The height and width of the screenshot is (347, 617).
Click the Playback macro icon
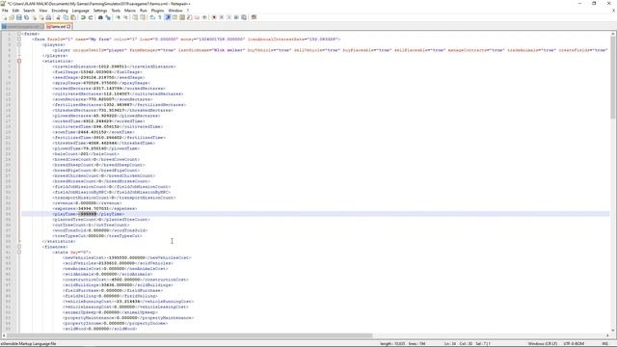click(x=229, y=17)
